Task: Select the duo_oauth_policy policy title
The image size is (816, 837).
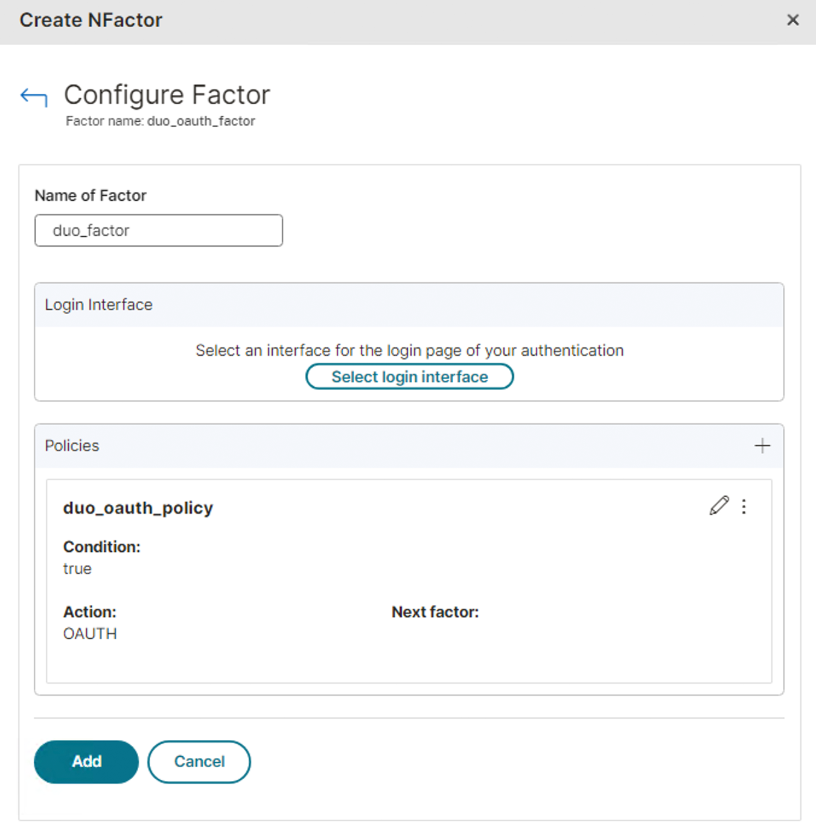Action: [x=138, y=508]
